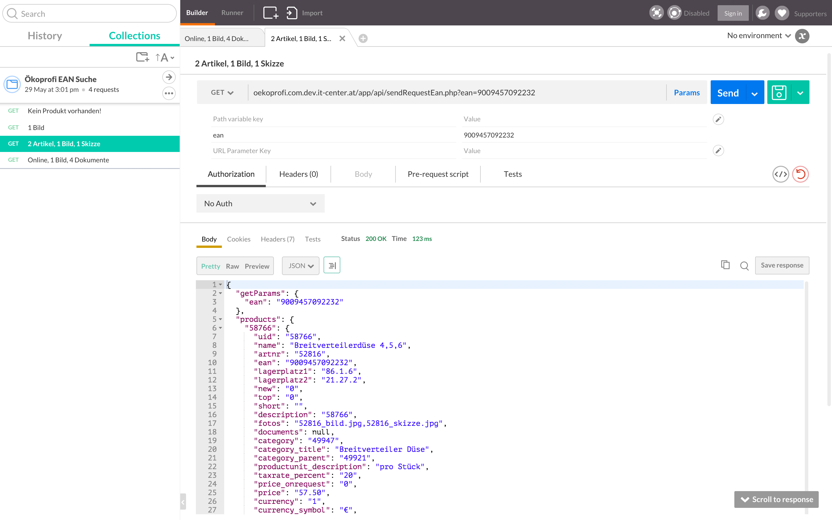Viewport: 832px width, 520px height.
Task: Click Sign in button
Action: click(x=733, y=13)
